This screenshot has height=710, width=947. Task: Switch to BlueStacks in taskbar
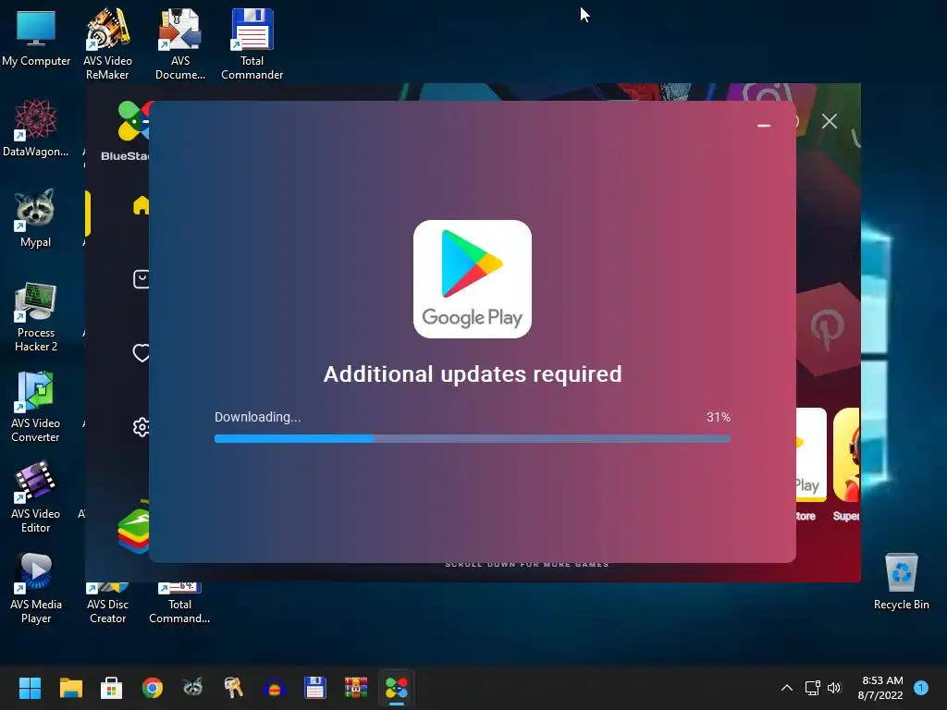397,688
